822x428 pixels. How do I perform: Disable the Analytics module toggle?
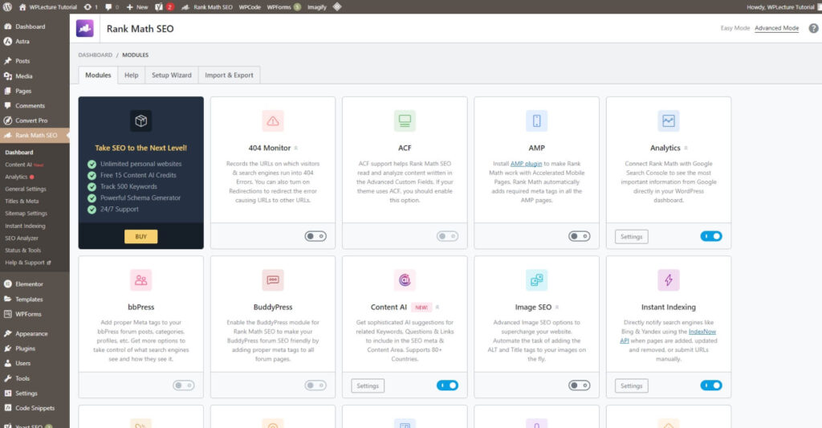[711, 237]
